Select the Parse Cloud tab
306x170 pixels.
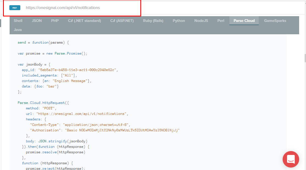tap(244, 21)
